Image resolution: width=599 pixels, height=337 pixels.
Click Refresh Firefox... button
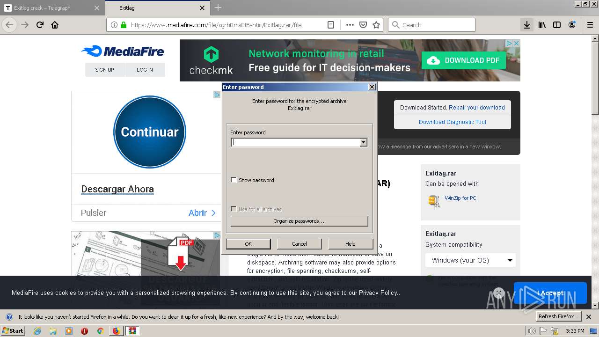click(x=559, y=316)
